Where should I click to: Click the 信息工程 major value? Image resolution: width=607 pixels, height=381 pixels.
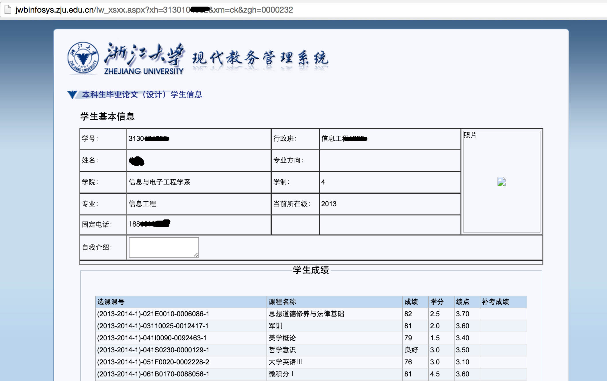click(142, 204)
